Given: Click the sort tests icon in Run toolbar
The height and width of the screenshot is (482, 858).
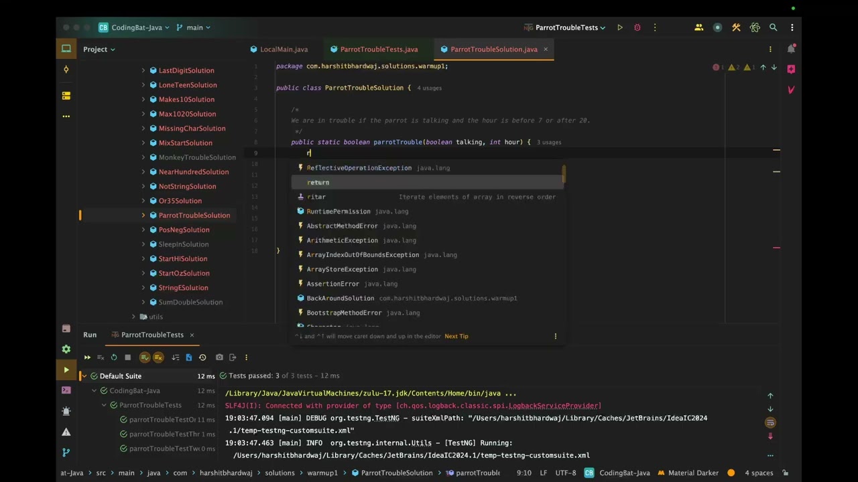Looking at the screenshot, I should click(176, 357).
